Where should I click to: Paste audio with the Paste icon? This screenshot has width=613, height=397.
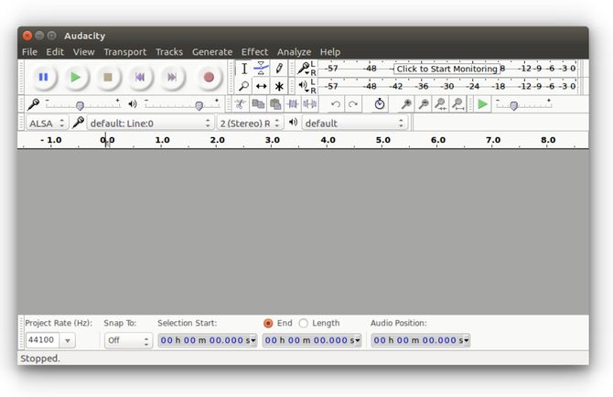coord(275,104)
